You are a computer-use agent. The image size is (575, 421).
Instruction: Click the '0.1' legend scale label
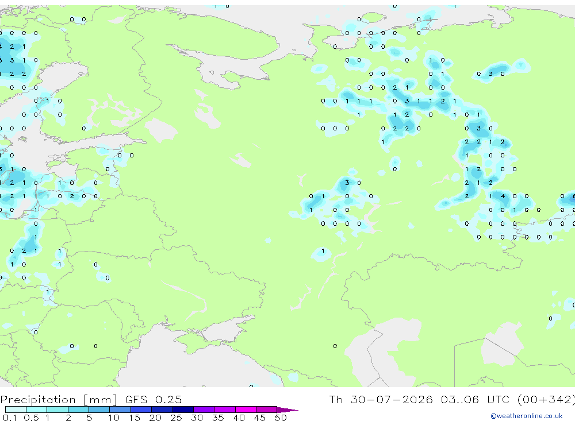(9, 418)
